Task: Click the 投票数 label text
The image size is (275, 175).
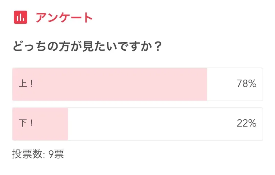Action: click(27, 154)
